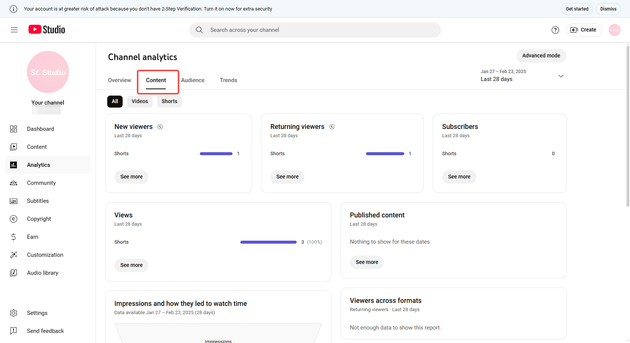This screenshot has height=343, width=630.
Task: Select the Earn icon in the sidebar
Action: [13, 237]
